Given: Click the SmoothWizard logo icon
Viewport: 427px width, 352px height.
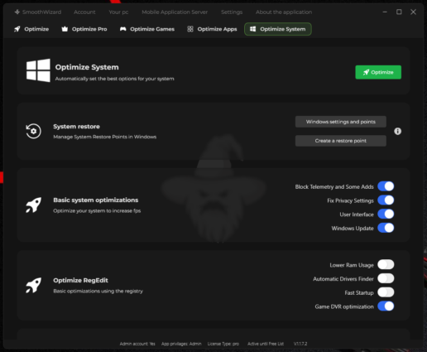Looking at the screenshot, I should (x=17, y=12).
